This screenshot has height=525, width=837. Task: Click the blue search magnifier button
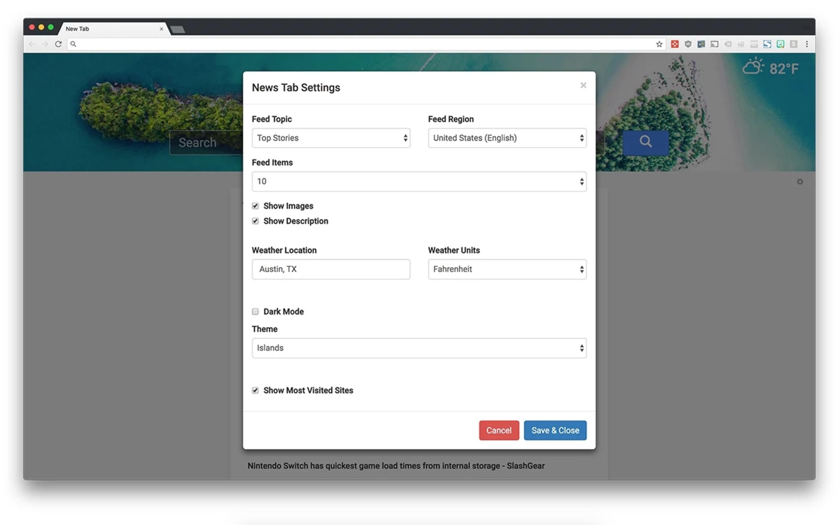(645, 142)
